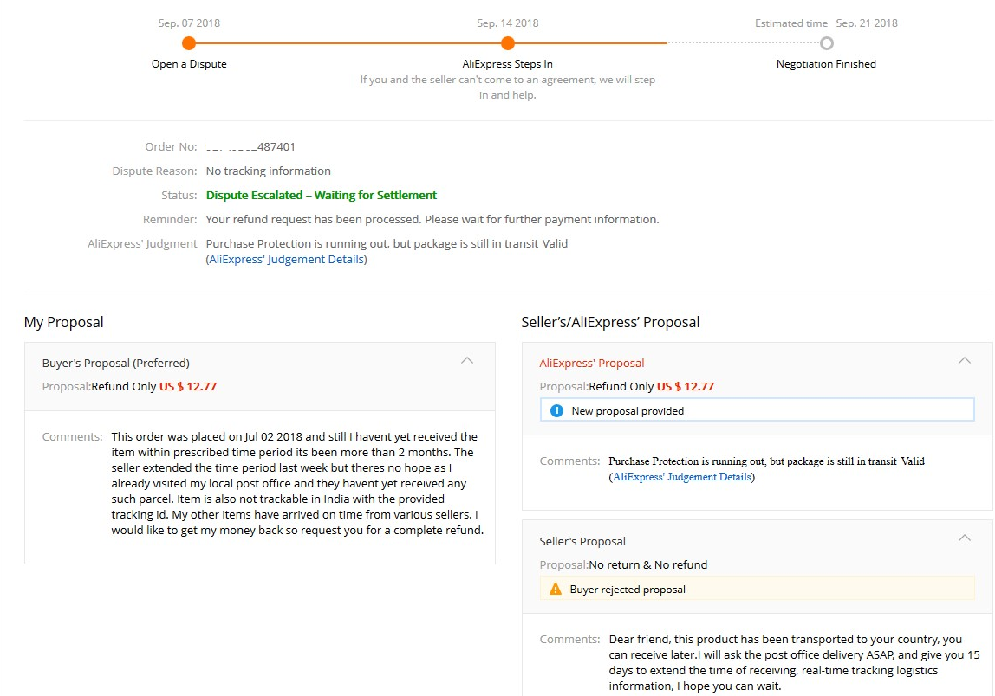Click the blue info icon beside New proposal provided
The image size is (995, 696).
tap(556, 410)
